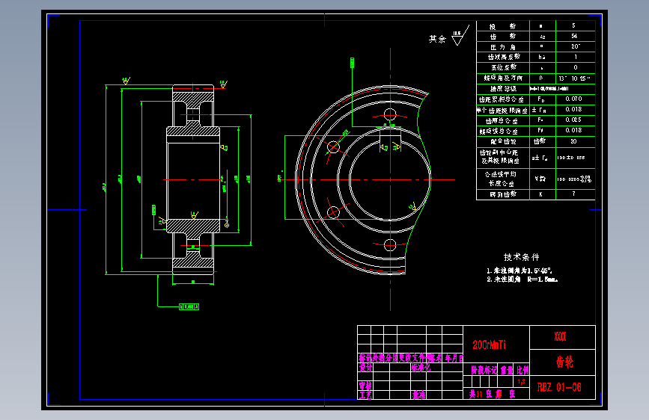Click the span tooth count value 7
This screenshot has width=649, height=420.
point(573,193)
